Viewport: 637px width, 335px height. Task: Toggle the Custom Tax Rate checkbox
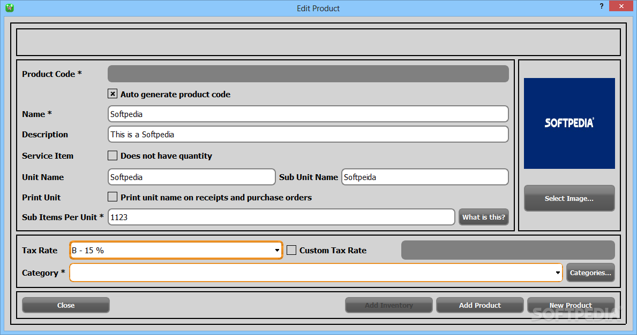291,251
